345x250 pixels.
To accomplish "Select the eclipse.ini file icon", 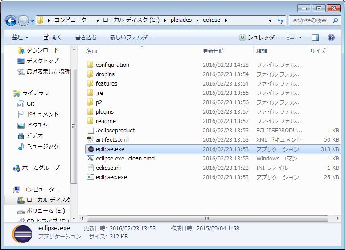I will coord(90,168).
